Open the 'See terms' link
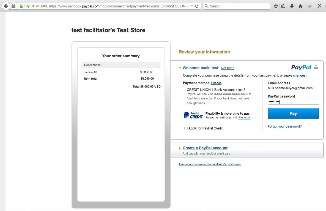326x211 pixels. click(244, 118)
